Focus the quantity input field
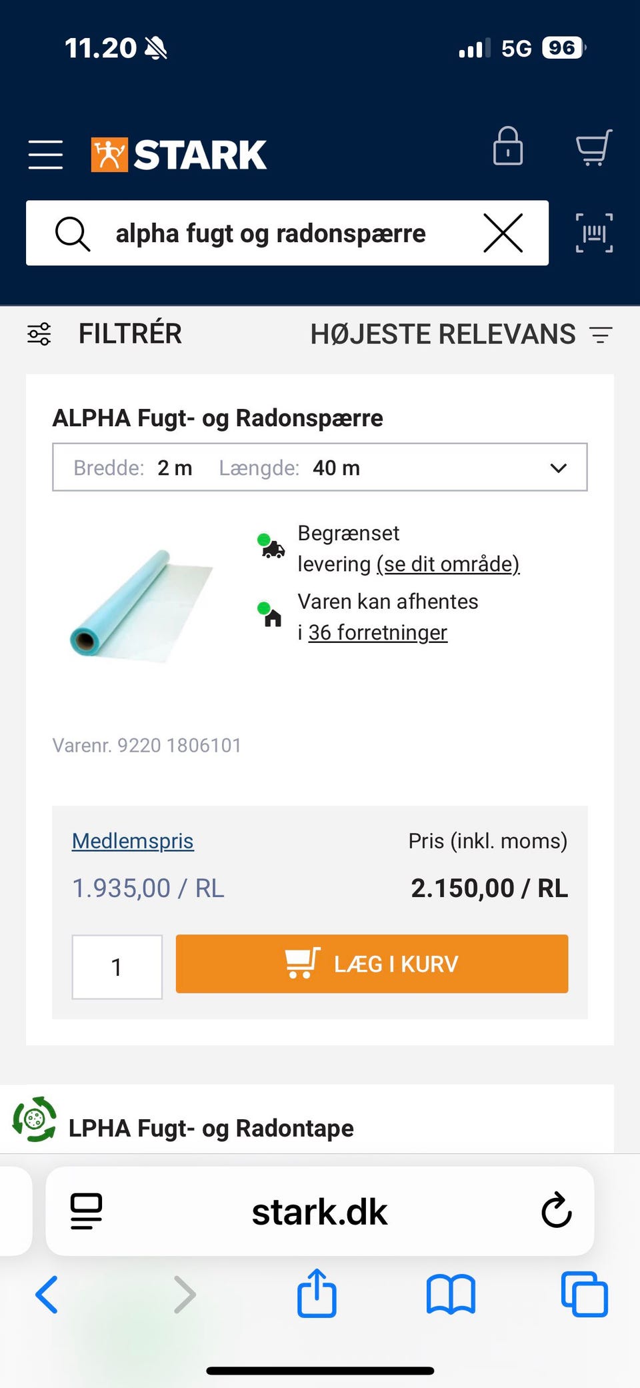This screenshot has height=1388, width=640. (x=117, y=966)
